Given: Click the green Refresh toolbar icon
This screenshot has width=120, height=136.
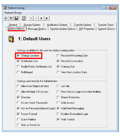Looking at the screenshot, I should pos(24,18).
